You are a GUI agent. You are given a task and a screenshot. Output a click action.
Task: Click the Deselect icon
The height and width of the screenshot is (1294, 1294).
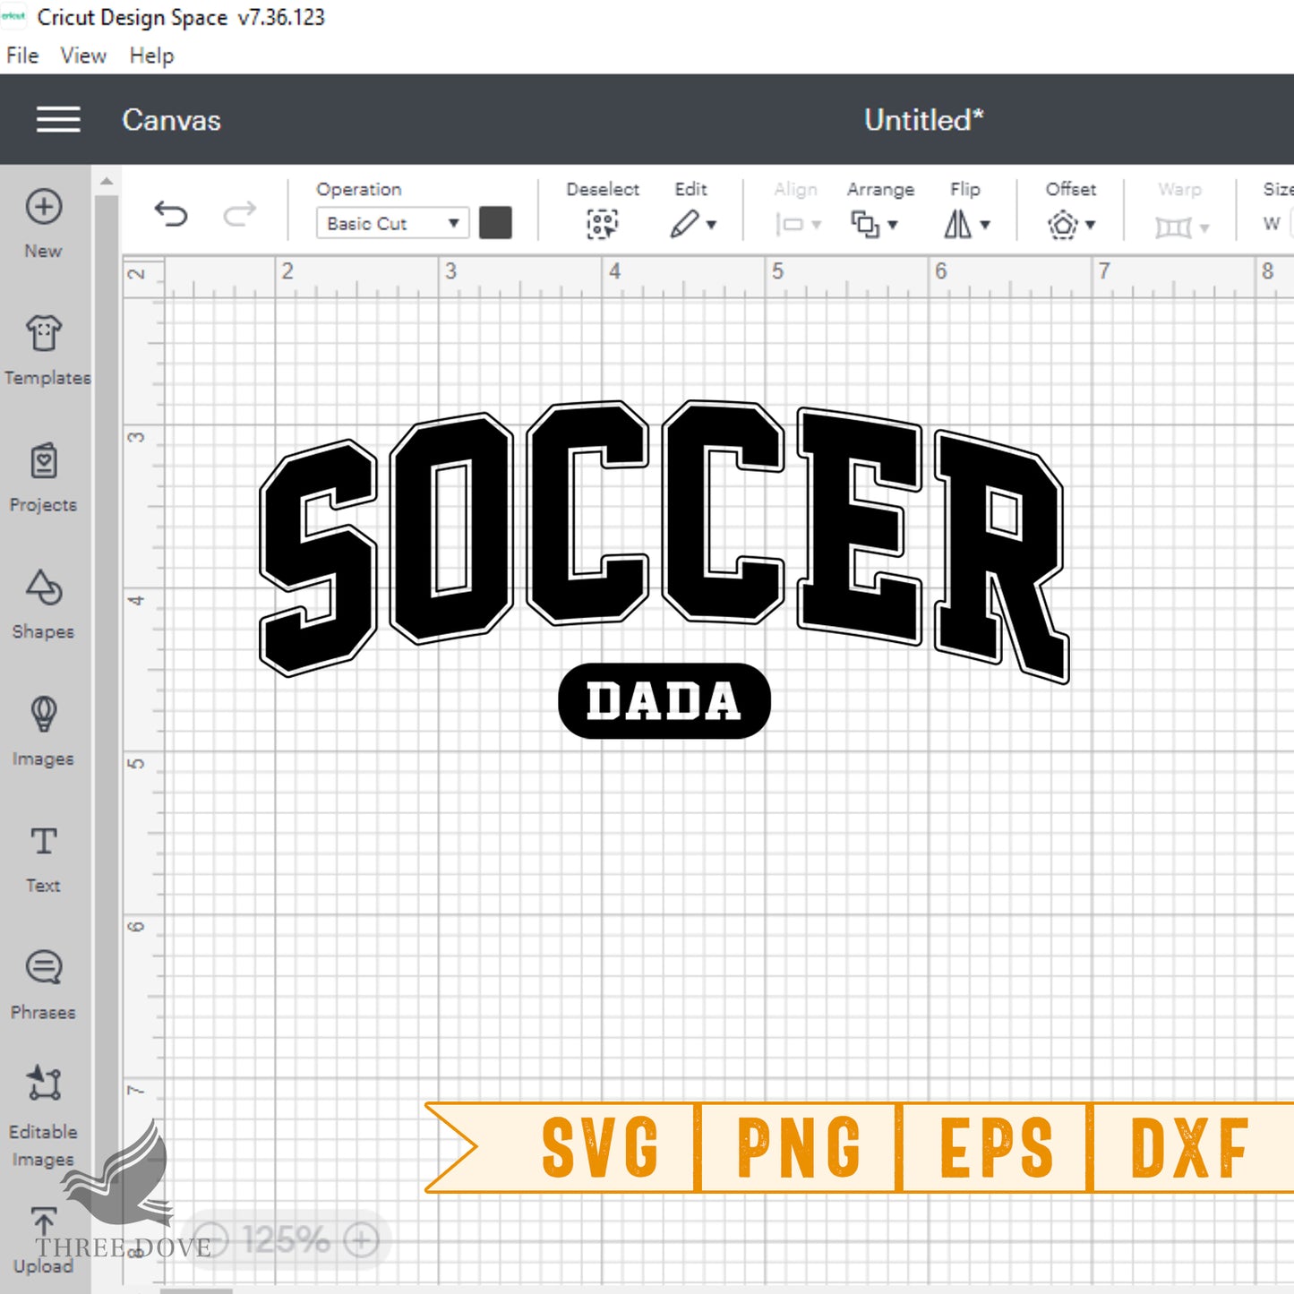coord(602,224)
